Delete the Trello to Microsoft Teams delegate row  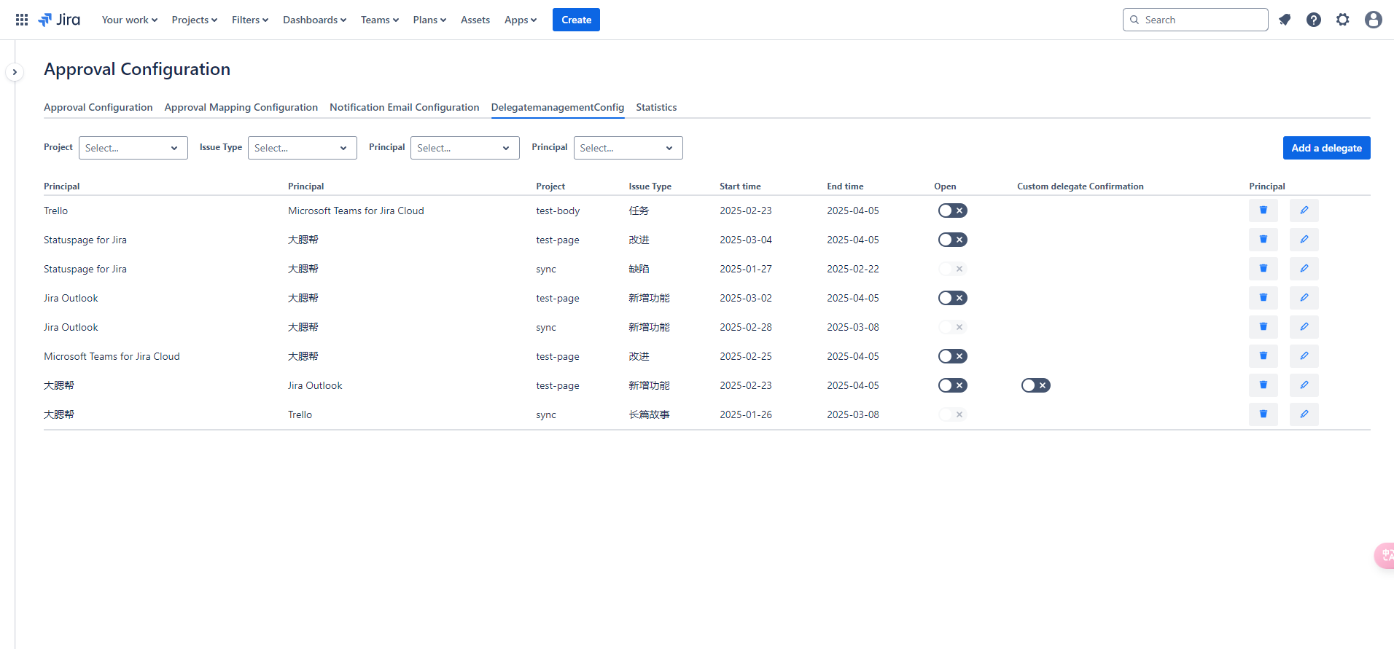[1263, 211]
